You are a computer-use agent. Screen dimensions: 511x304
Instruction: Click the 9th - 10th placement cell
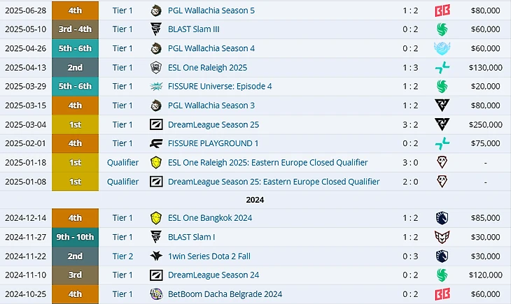[75, 238]
